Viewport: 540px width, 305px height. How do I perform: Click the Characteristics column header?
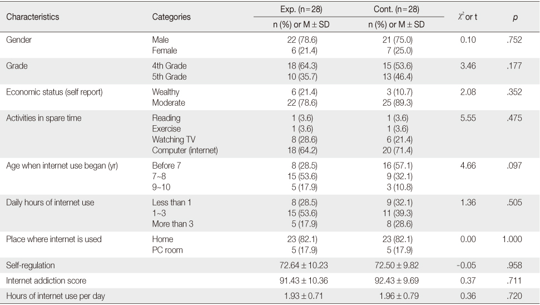(x=33, y=17)
